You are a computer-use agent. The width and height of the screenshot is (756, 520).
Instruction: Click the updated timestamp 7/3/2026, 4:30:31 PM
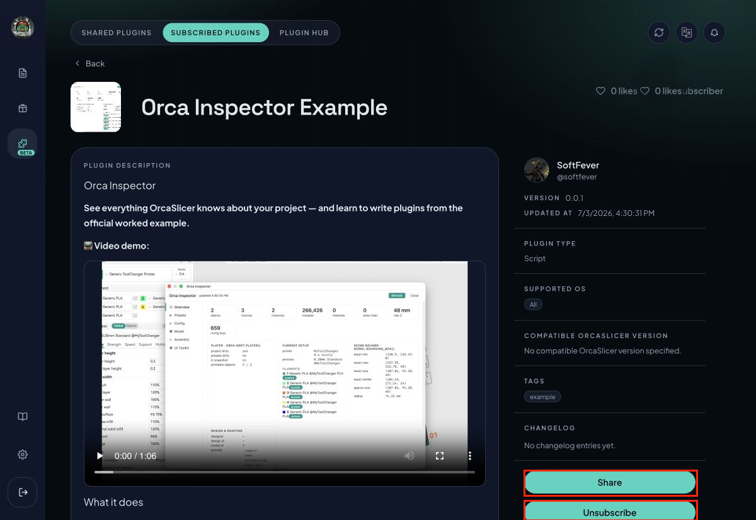pos(616,213)
